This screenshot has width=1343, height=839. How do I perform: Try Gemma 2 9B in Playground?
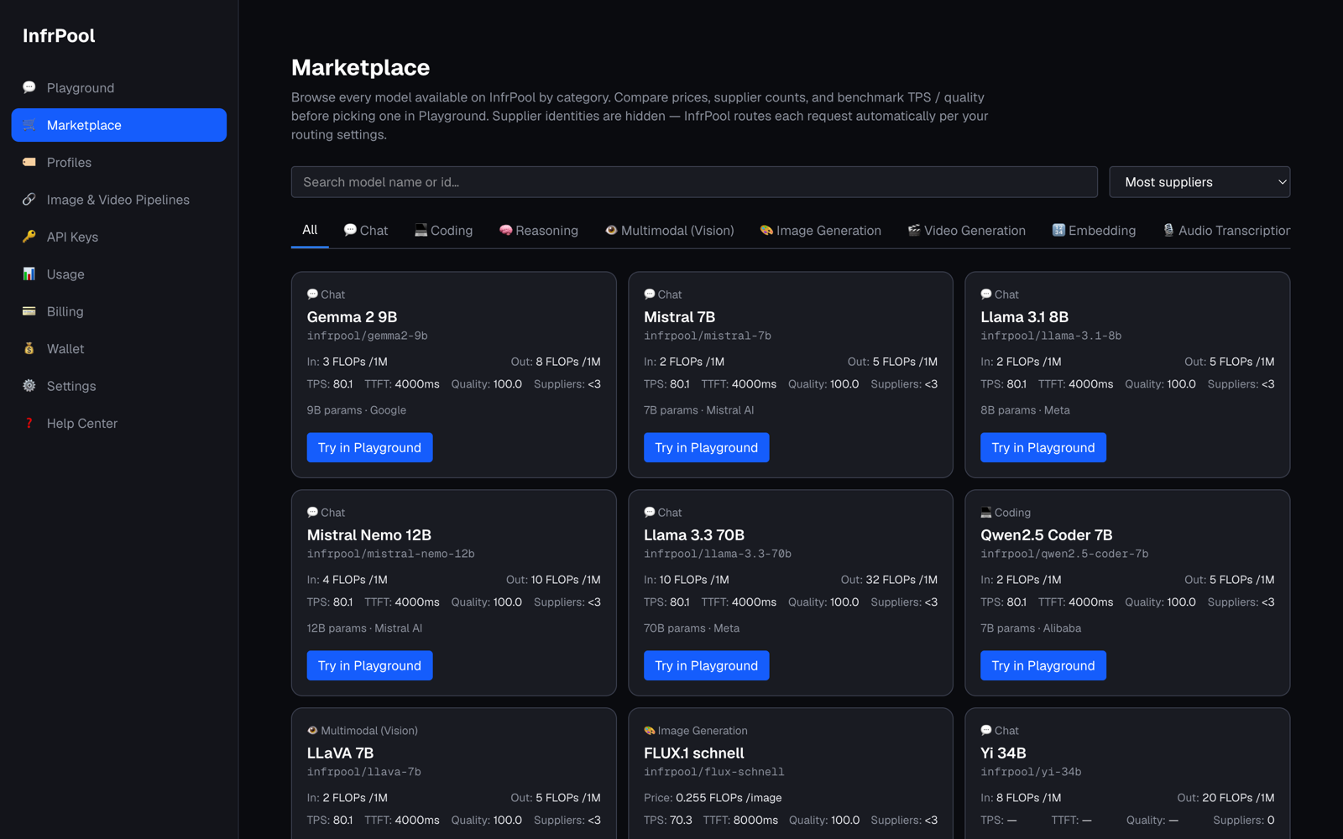[x=369, y=447]
